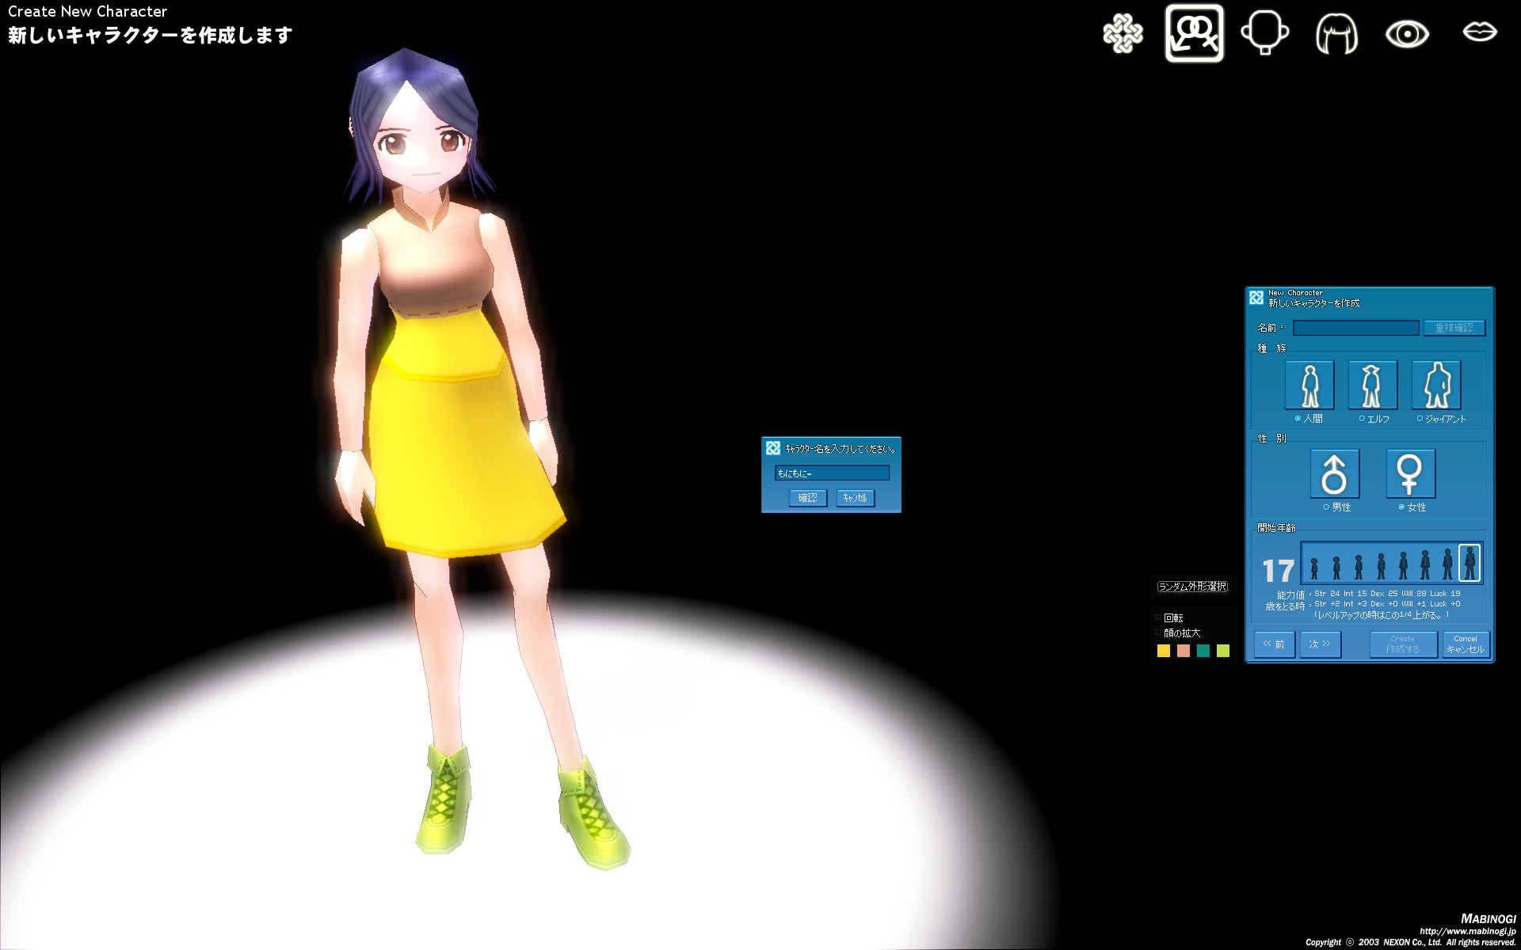This screenshot has width=1521, height=950.
Task: Click the 名前 name input field
Action: click(1355, 328)
